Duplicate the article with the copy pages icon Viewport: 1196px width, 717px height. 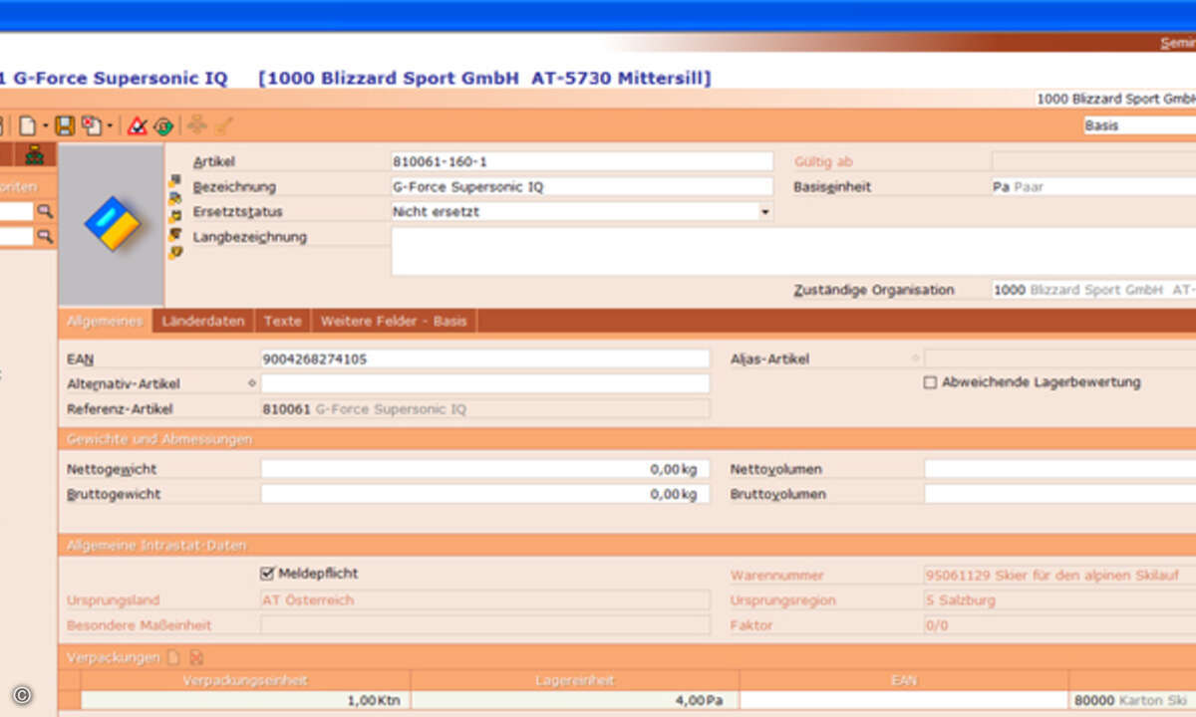(x=92, y=126)
